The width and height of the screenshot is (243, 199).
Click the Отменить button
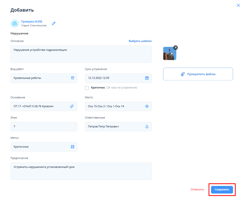tap(197, 189)
